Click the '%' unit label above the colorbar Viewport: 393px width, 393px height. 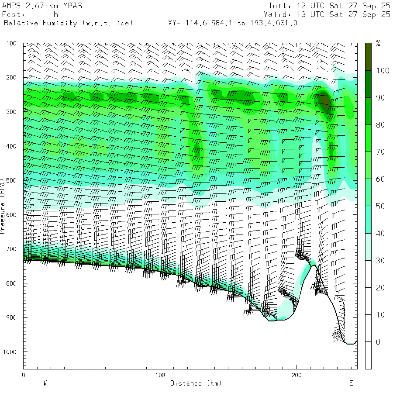[x=378, y=43]
